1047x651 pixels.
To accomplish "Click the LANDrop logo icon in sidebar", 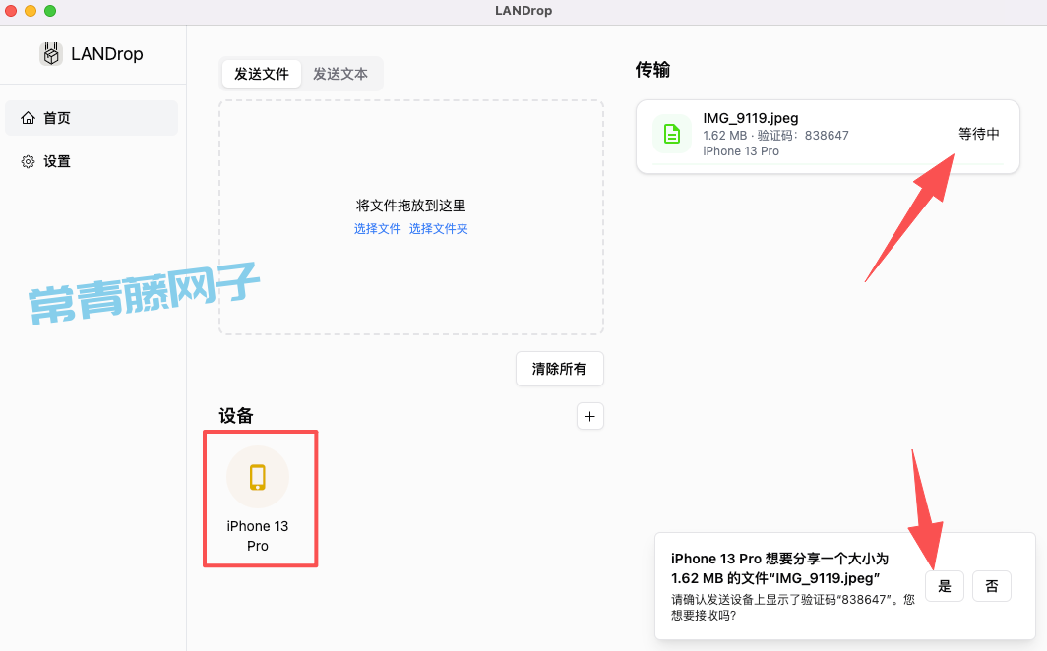I will click(x=51, y=54).
